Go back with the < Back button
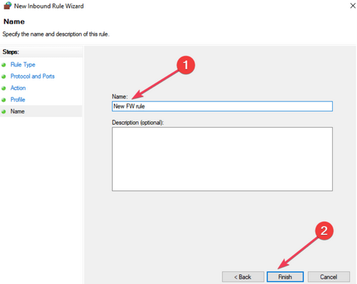 point(243,277)
